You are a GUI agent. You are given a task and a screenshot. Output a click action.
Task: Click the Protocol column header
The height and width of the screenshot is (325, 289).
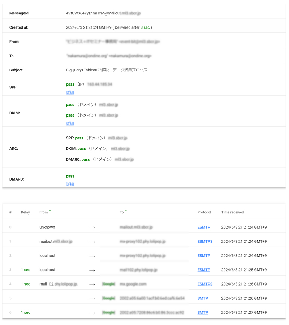click(x=204, y=212)
